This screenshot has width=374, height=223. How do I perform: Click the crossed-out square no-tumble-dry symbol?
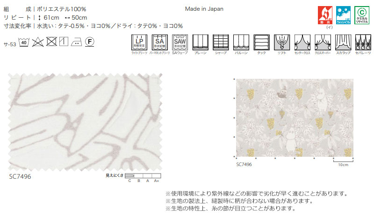(x=51, y=42)
